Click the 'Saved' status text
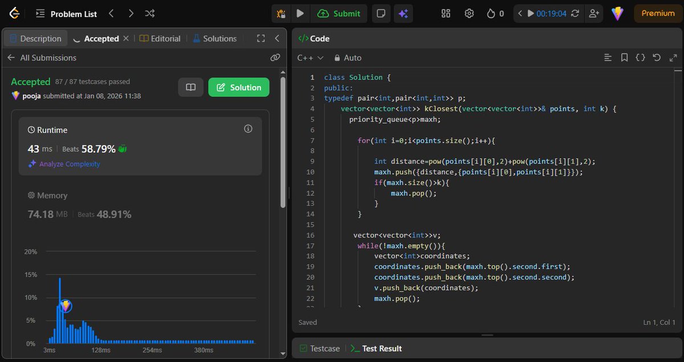The width and height of the screenshot is (684, 362). coord(308,322)
